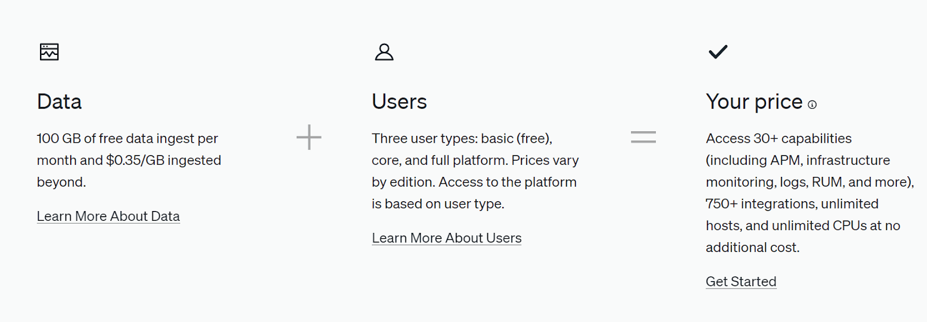Click the 750+ integrations text line
This screenshot has height=322, width=927.
coord(792,204)
